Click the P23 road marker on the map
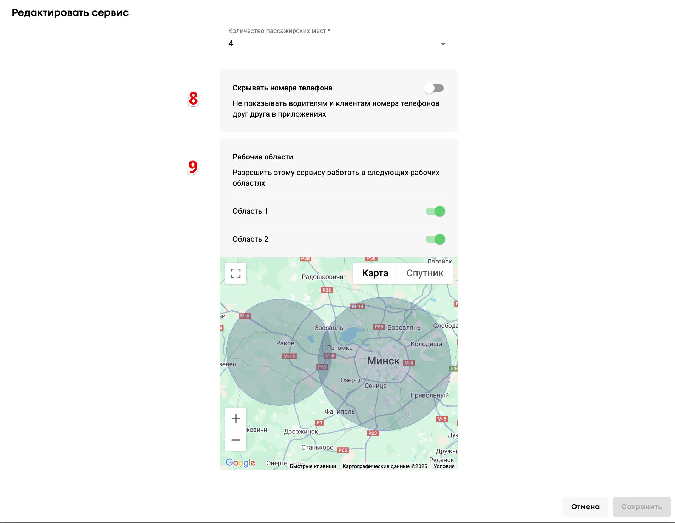Image resolution: width=675 pixels, height=523 pixels. point(373,433)
